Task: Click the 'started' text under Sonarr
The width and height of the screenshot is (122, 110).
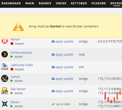Action: point(18,106)
